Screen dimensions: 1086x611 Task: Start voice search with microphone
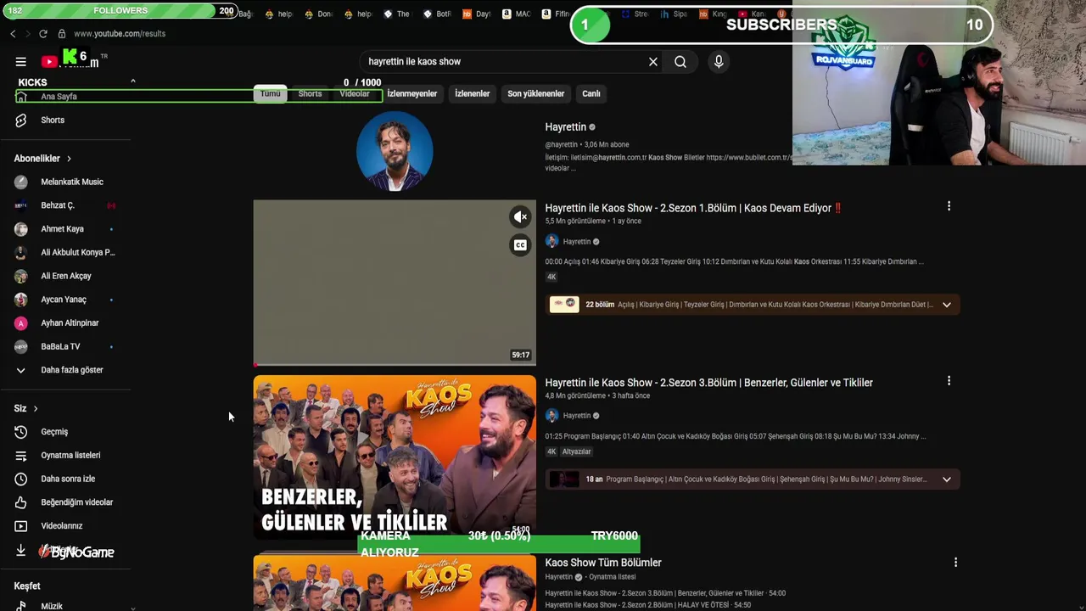click(x=719, y=61)
